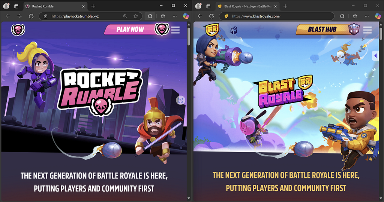Close the Blast Royale tab
Image resolution: width=384 pixels, height=202 pixels.
click(x=275, y=6)
